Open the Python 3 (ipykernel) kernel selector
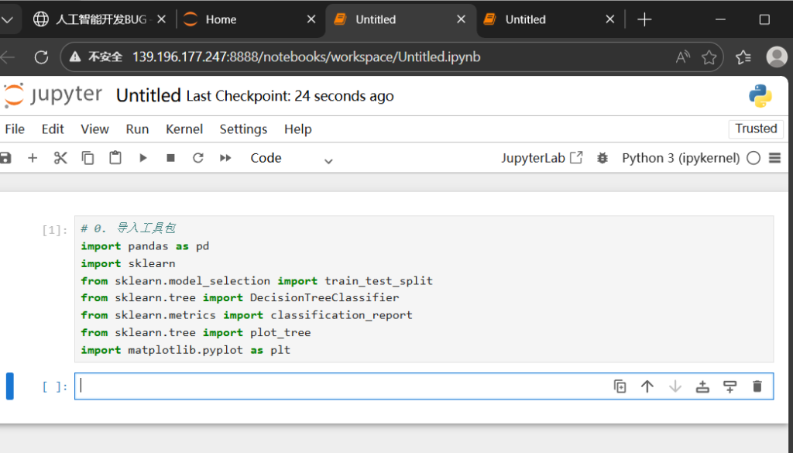This screenshot has width=793, height=453. click(681, 158)
